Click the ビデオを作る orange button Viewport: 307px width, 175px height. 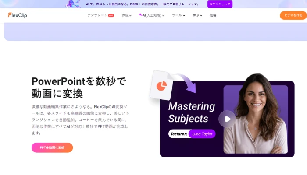293,15
